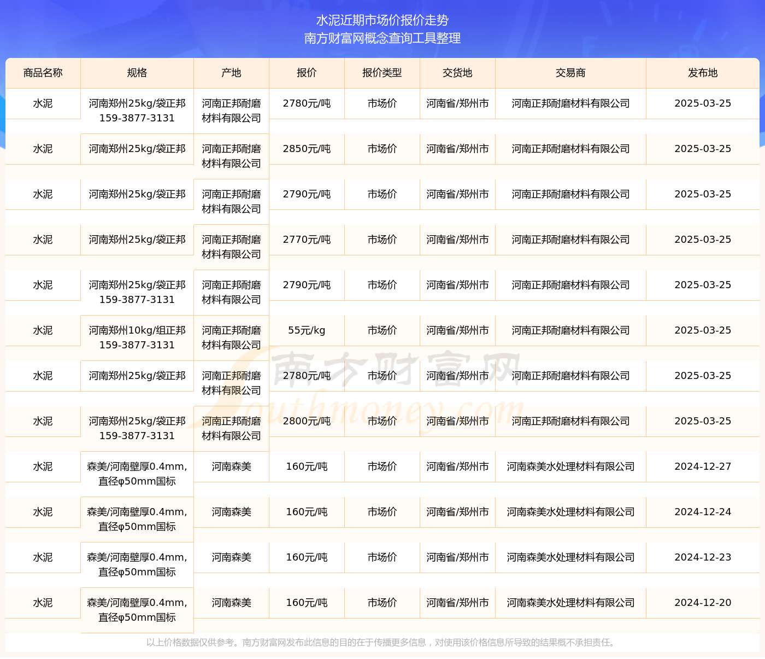The image size is (765, 659).
Task: Click the spec cell in the 2800元/吨 row
Action: click(x=137, y=428)
